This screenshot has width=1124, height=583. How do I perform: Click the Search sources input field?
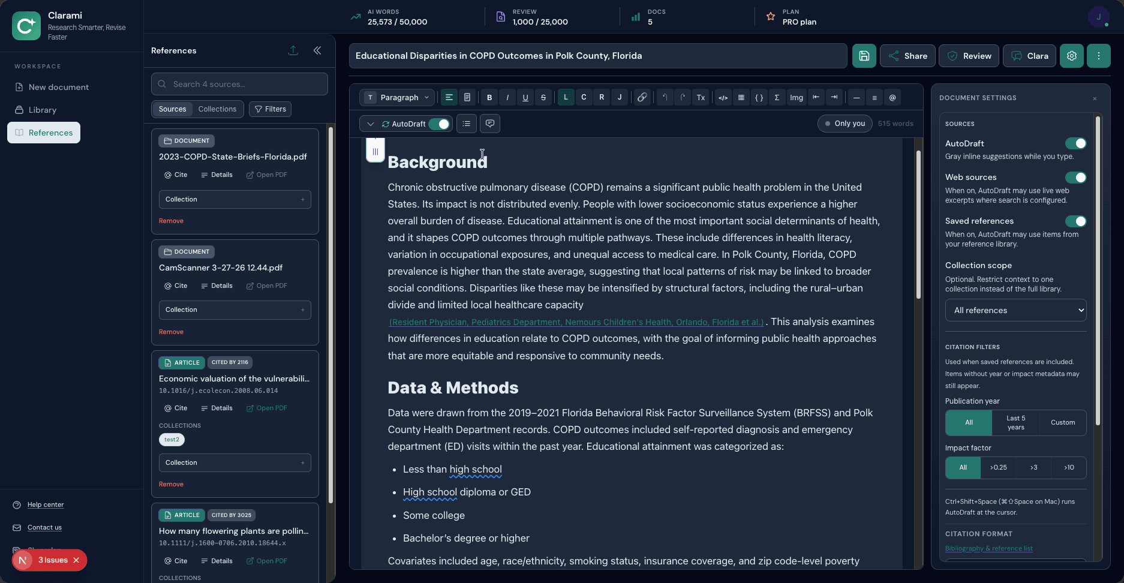239,84
